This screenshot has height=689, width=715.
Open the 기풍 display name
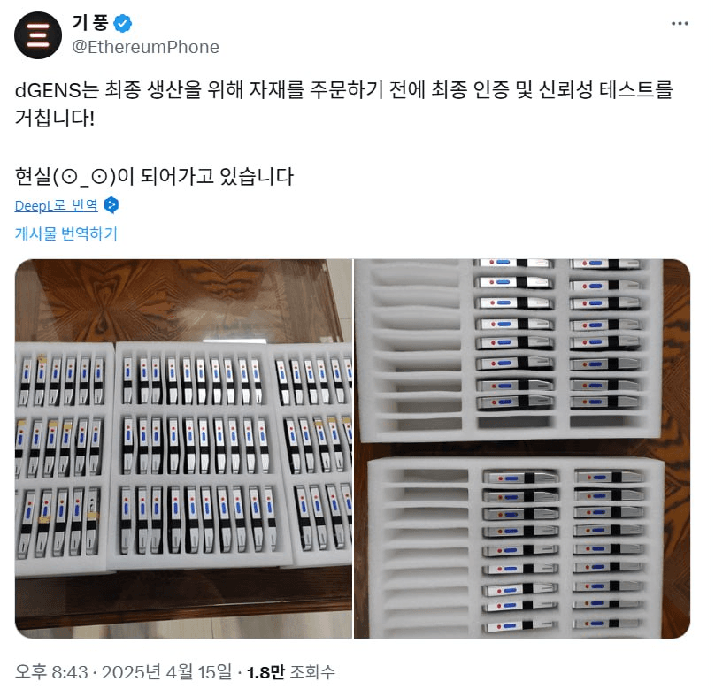pos(90,23)
